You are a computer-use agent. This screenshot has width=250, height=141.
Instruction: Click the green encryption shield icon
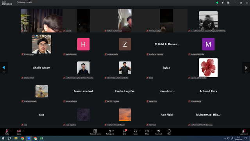[x=217, y=3]
